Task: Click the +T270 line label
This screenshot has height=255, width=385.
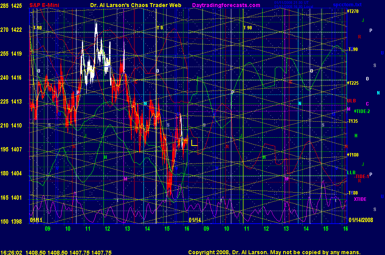Action: click(353, 11)
